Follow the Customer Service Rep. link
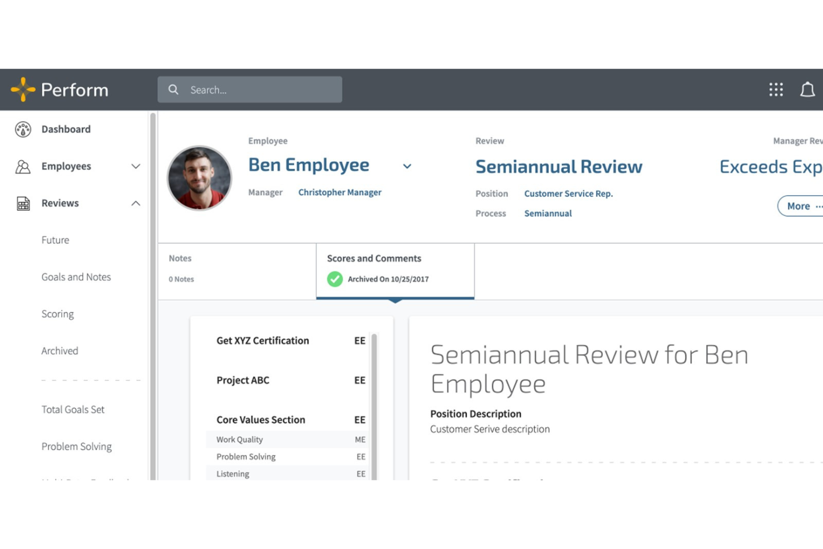Screen dimensions: 823x549 [568, 194]
